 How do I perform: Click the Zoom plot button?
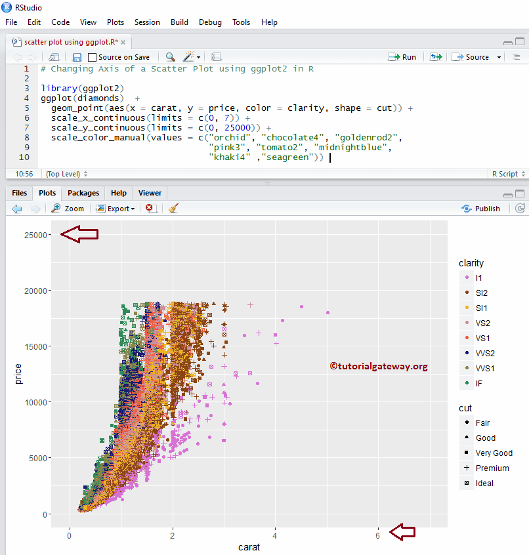68,209
